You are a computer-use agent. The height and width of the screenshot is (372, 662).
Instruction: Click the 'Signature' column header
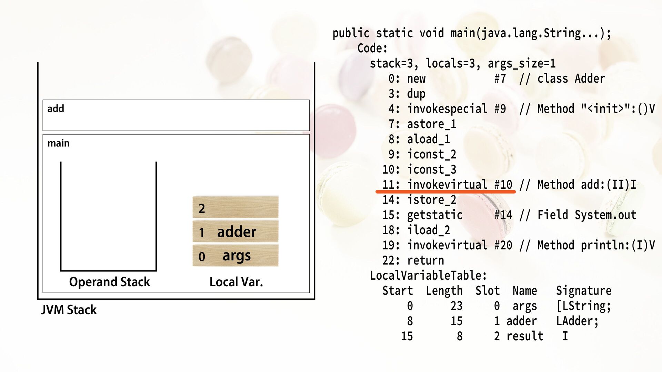point(583,291)
